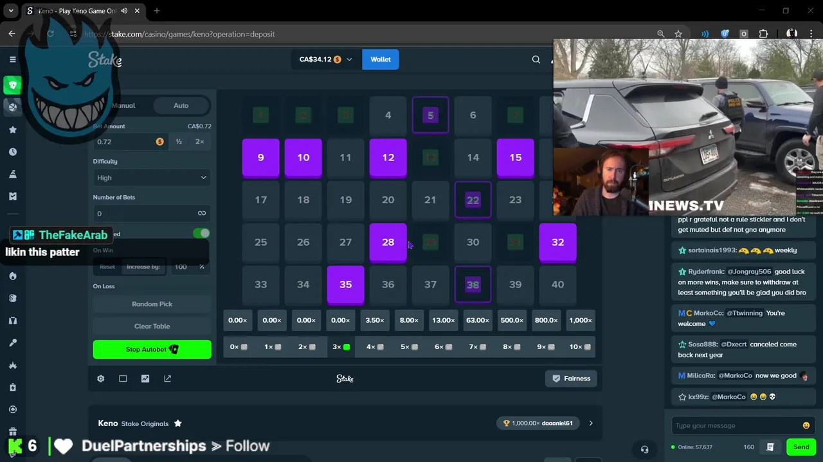823x462 pixels.
Task: Expand the Difficulty High dropdown
Action: [x=152, y=178]
